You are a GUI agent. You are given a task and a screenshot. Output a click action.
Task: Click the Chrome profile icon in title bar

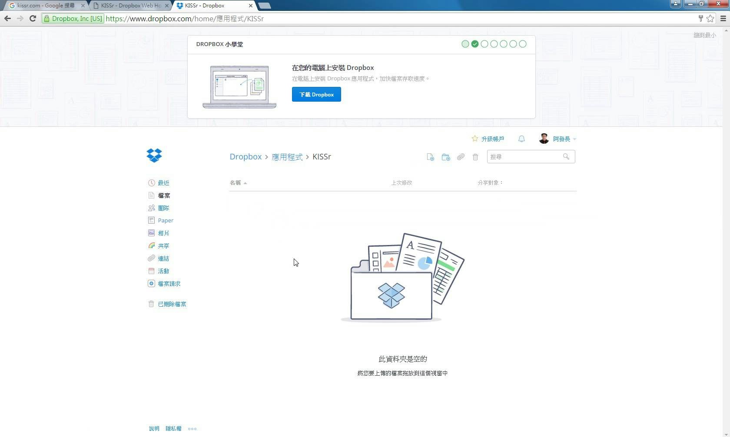click(x=675, y=4)
